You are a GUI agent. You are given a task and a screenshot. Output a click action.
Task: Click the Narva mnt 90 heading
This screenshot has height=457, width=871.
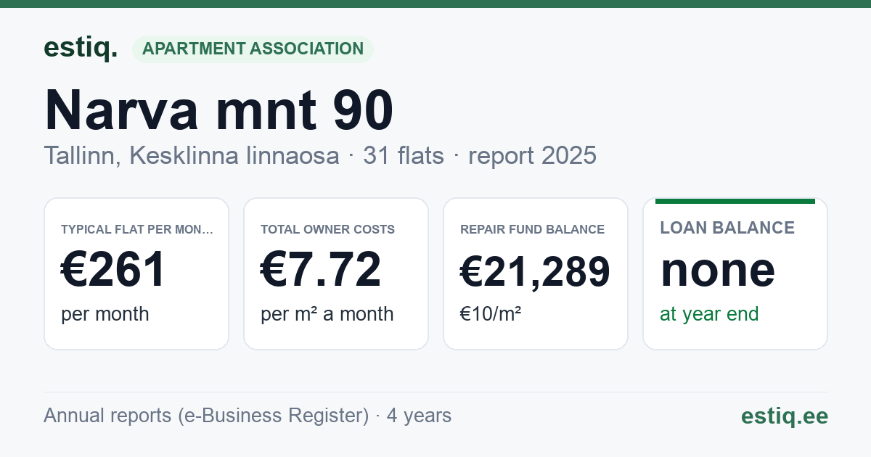click(x=218, y=110)
